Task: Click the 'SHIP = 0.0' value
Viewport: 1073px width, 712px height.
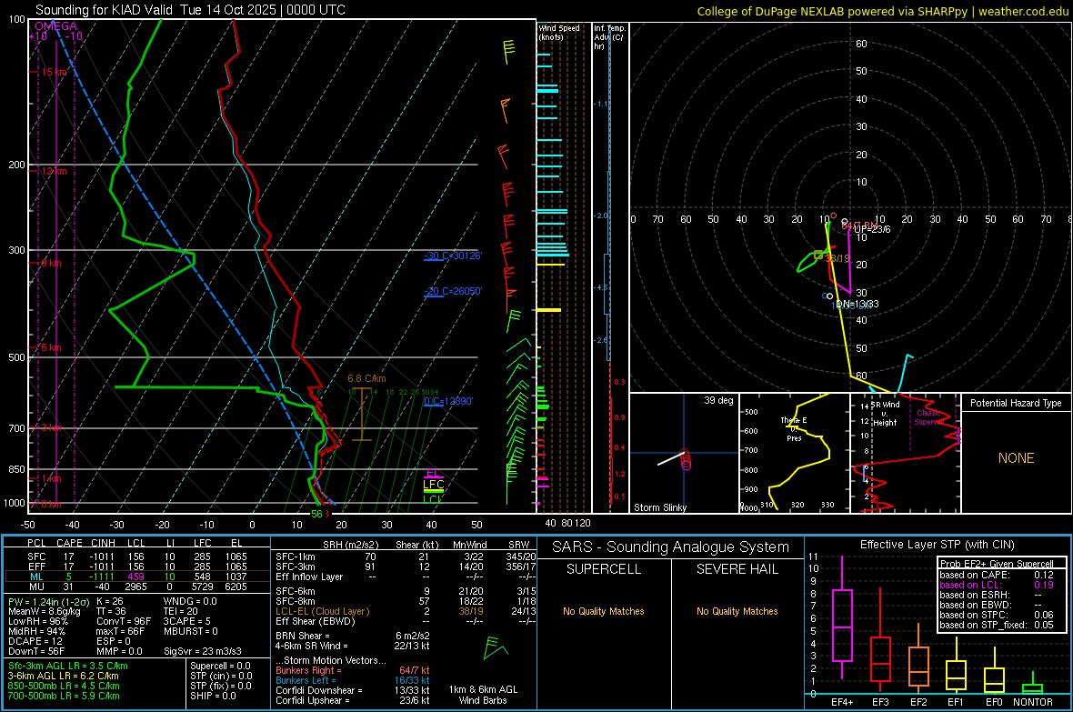Action: point(213,696)
